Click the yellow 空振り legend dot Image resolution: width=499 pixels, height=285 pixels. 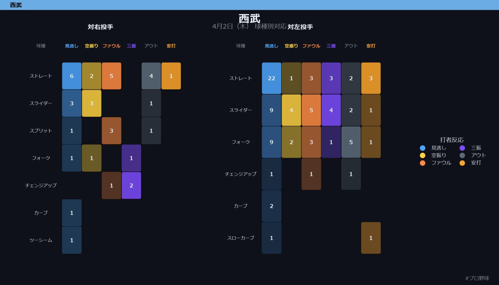tap(423, 155)
